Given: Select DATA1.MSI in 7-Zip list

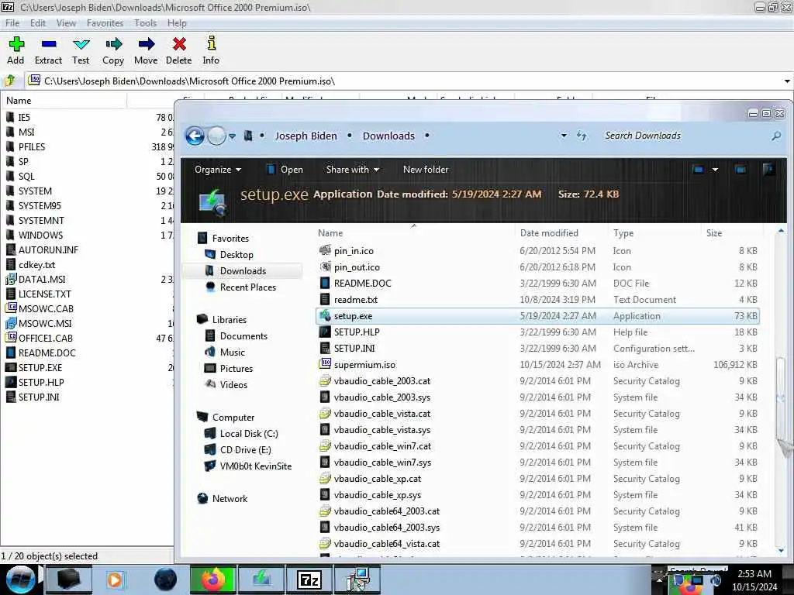Looking at the screenshot, I should click(x=42, y=279).
